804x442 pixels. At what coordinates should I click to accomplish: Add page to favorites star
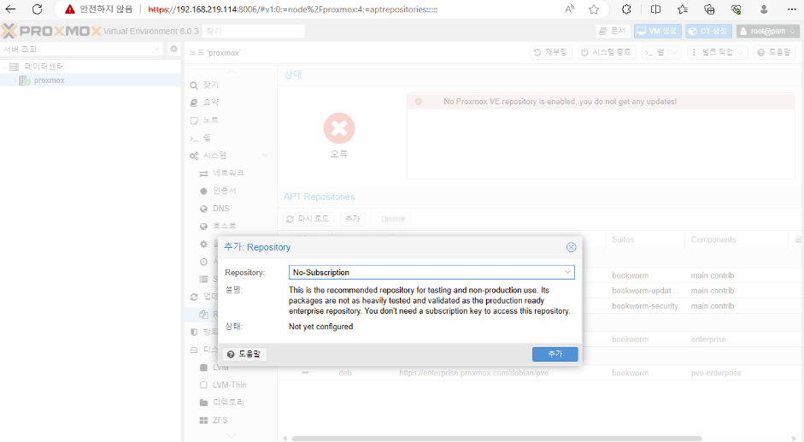593,9
